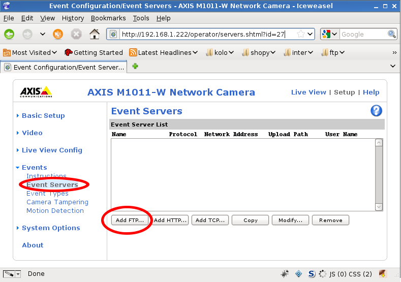Open the Help link in page header
Viewport: 401px width, 282px height.
coord(371,92)
